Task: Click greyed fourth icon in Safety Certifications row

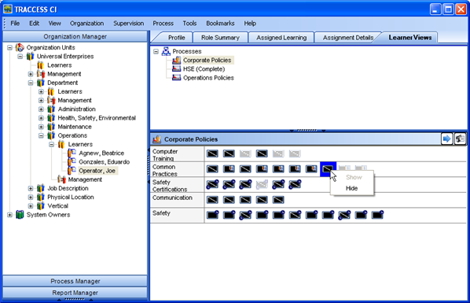Action: pos(262,184)
